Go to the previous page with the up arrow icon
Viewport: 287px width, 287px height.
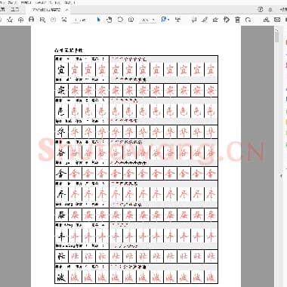[x=54, y=20]
